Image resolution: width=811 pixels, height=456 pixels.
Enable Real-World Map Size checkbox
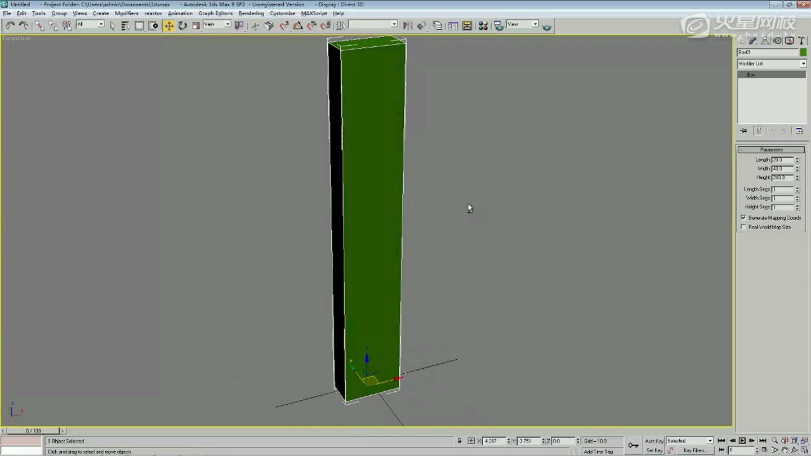click(743, 227)
